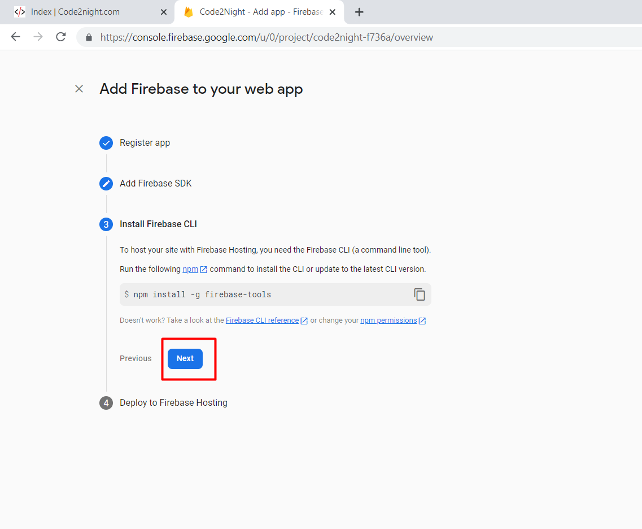Copy the npm install command
The width and height of the screenshot is (642, 529).
click(420, 294)
